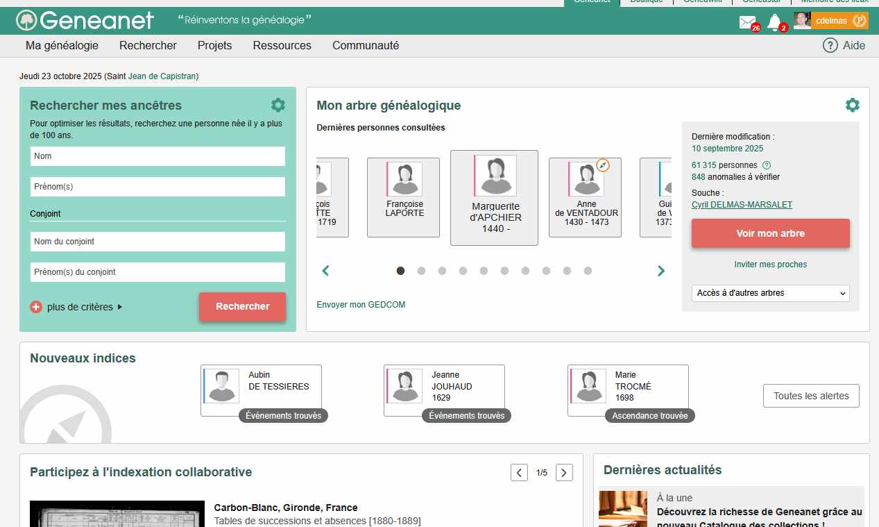Open search panel settings gear
The height and width of the screenshot is (527, 879).
pos(278,105)
